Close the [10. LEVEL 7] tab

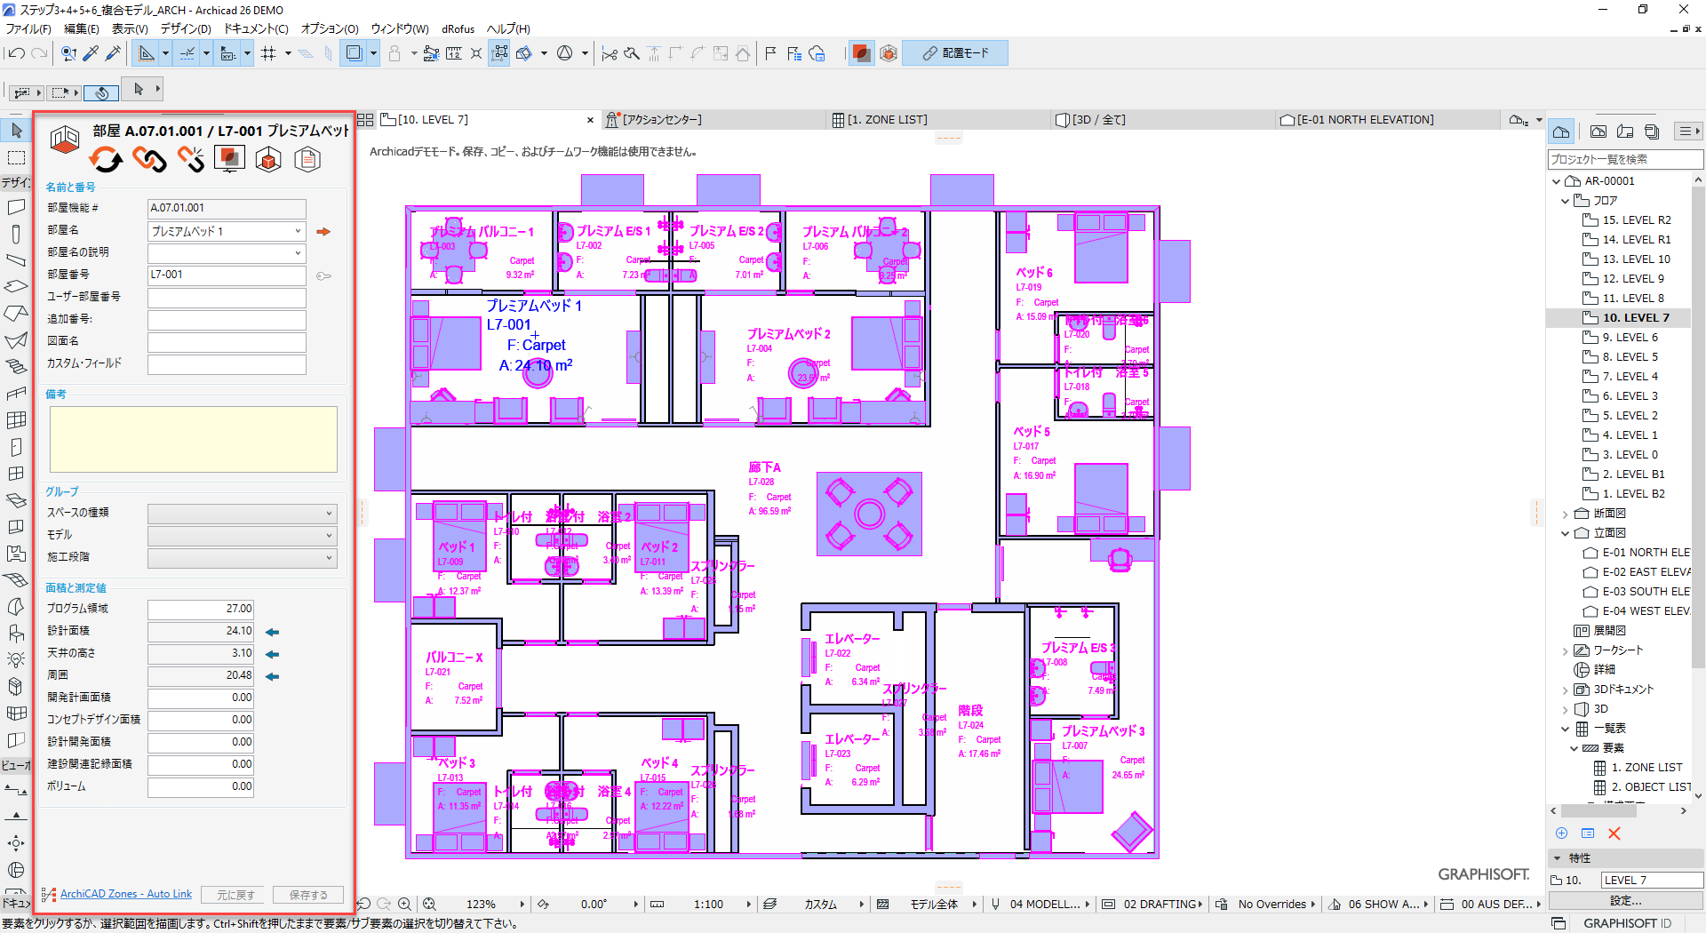click(590, 120)
